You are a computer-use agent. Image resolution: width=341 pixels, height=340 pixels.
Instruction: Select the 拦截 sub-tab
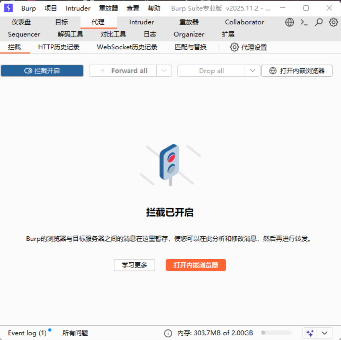click(14, 47)
